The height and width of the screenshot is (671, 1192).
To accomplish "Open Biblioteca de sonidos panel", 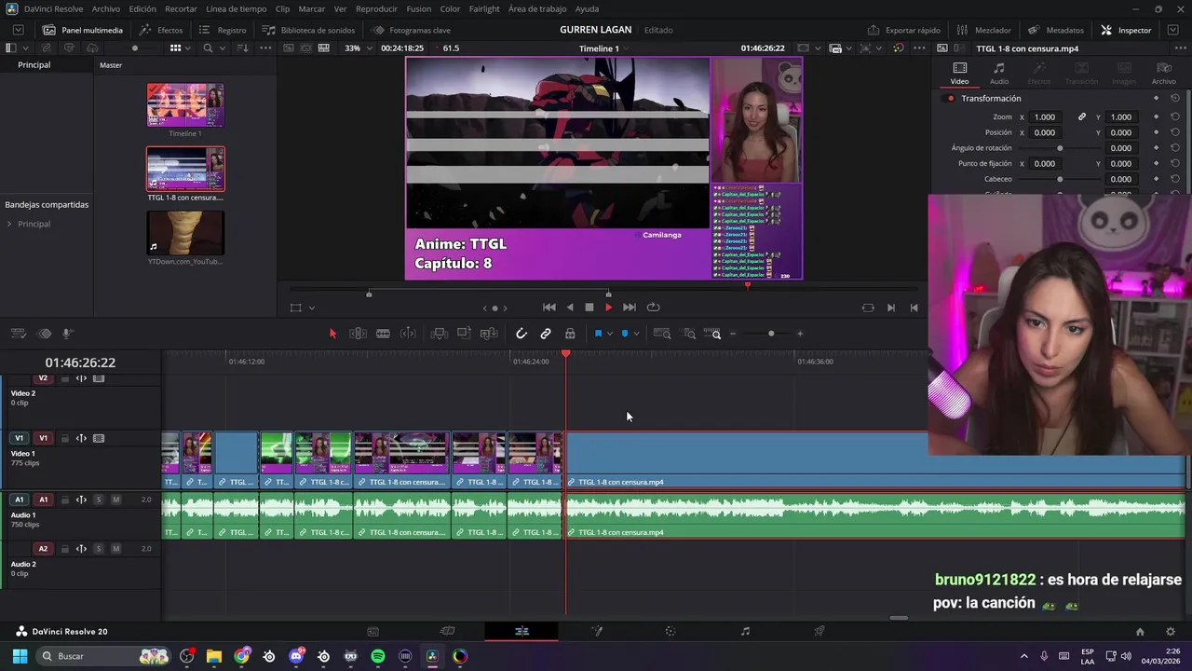I will click(x=309, y=30).
